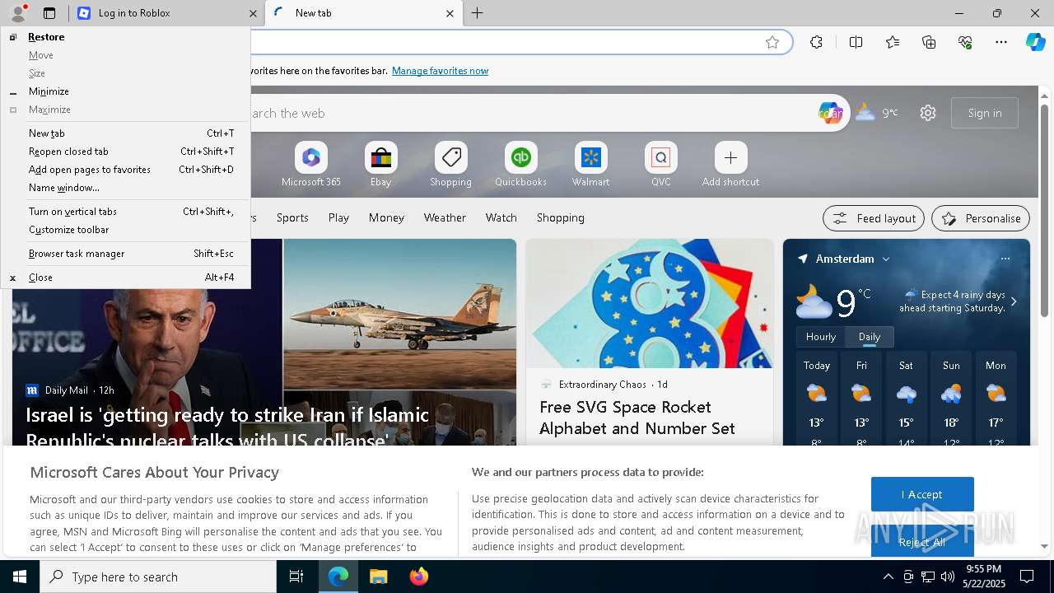
Task: Open the Shopping feed tab
Action: click(x=561, y=217)
